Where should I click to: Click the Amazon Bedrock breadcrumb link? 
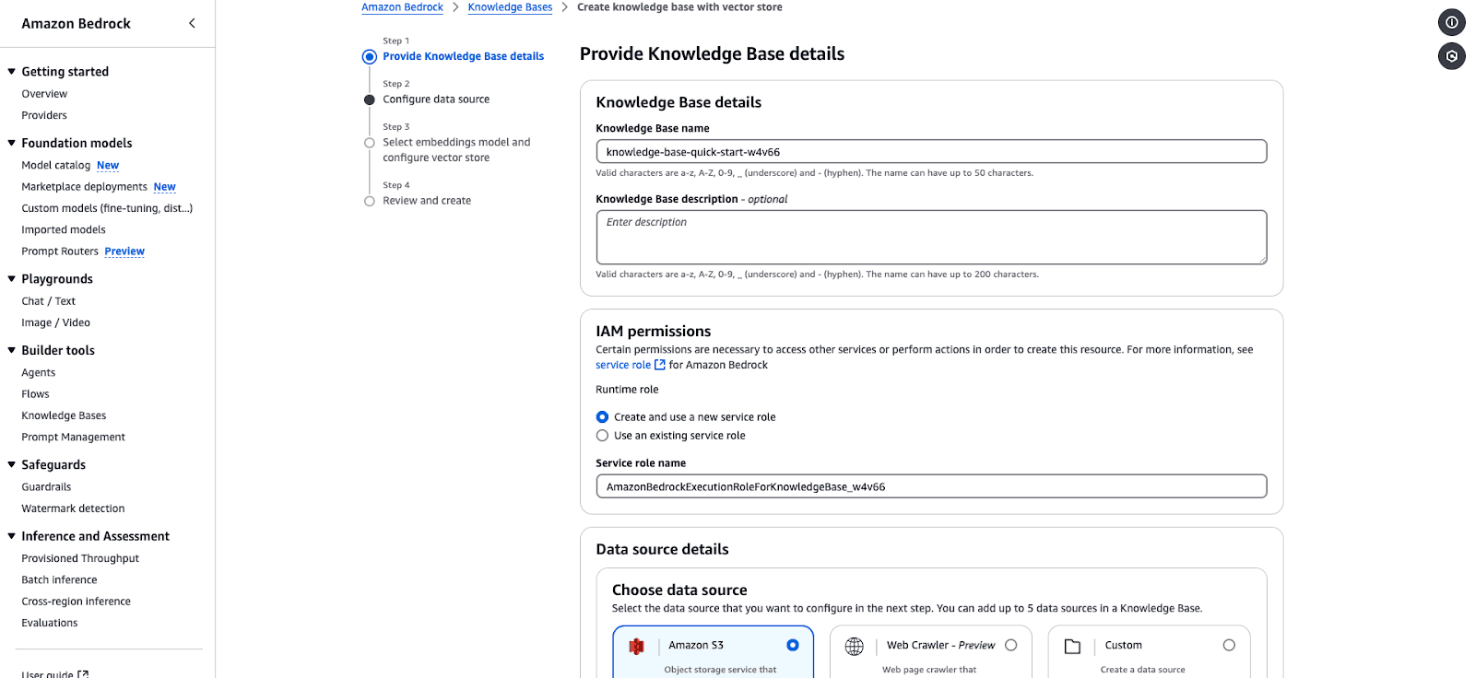coord(402,7)
